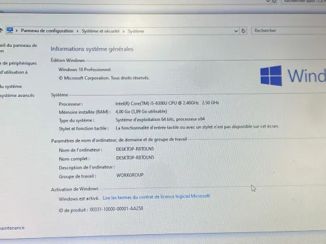This screenshot has height=244, width=326.
Task: Click the Description de l'ordinateur label
Action: [87, 167]
